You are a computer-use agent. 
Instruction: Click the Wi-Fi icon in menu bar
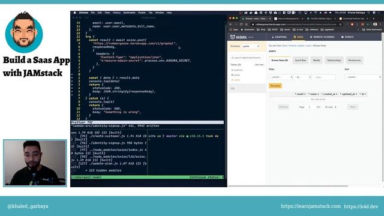[x=316, y=13]
